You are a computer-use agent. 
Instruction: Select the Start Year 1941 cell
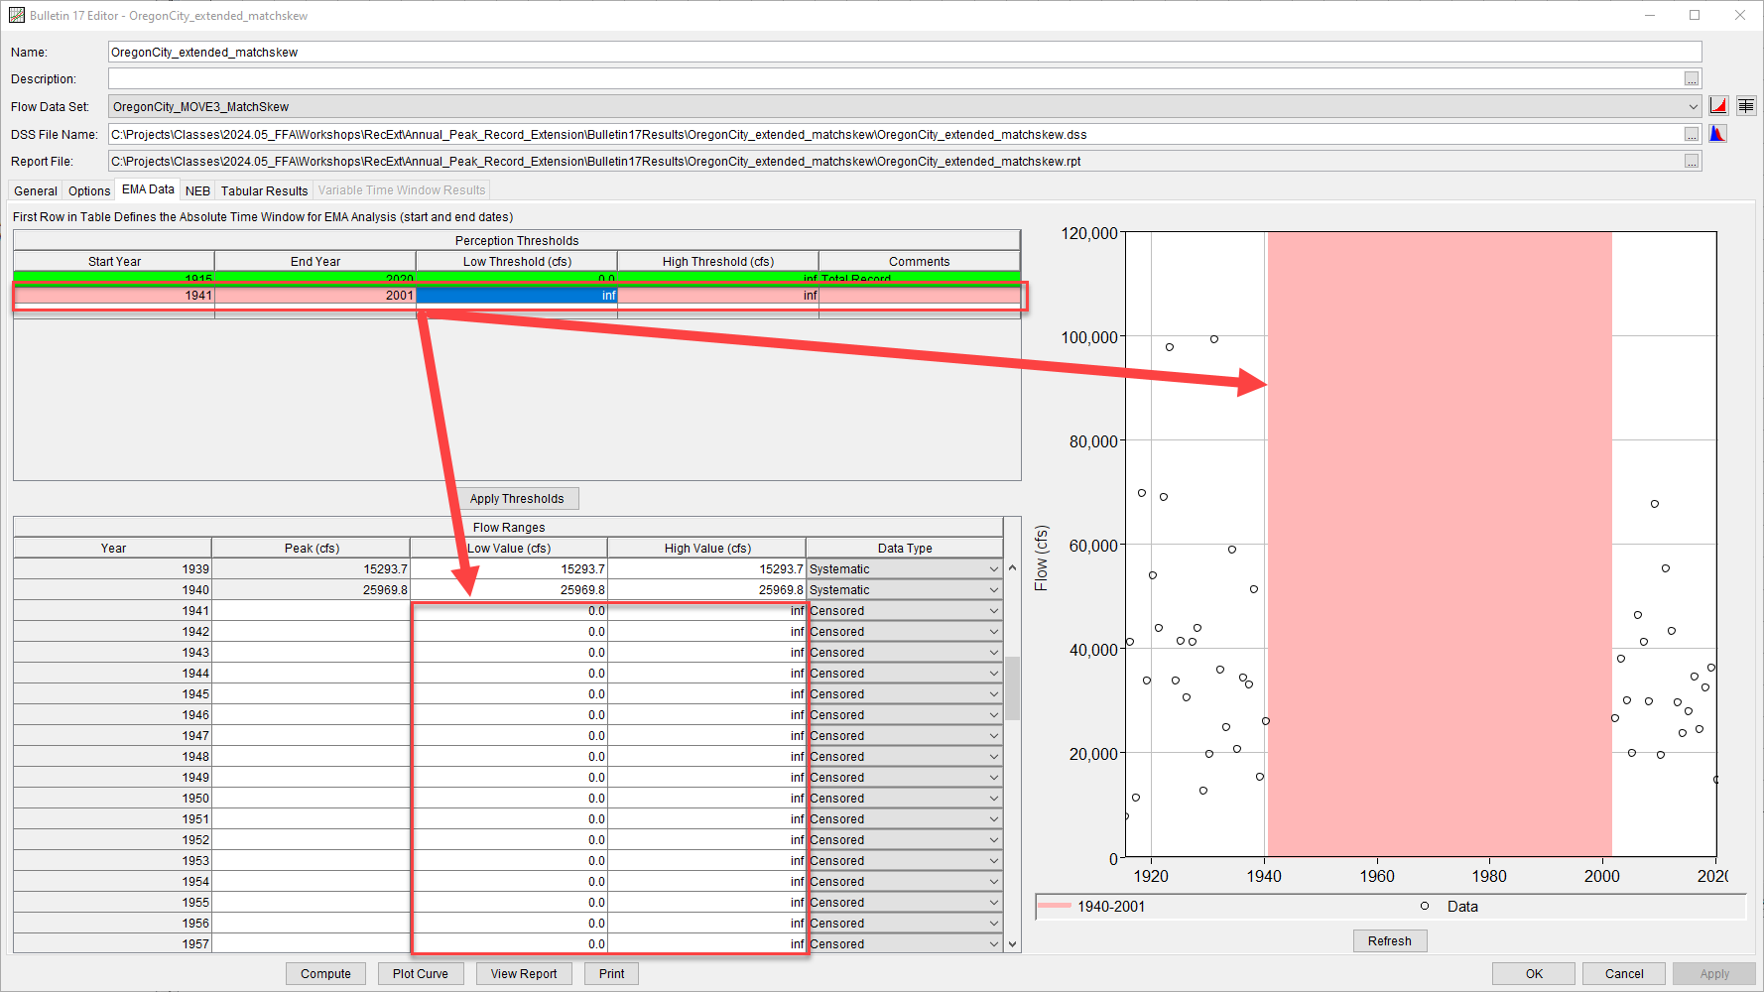[114, 296]
